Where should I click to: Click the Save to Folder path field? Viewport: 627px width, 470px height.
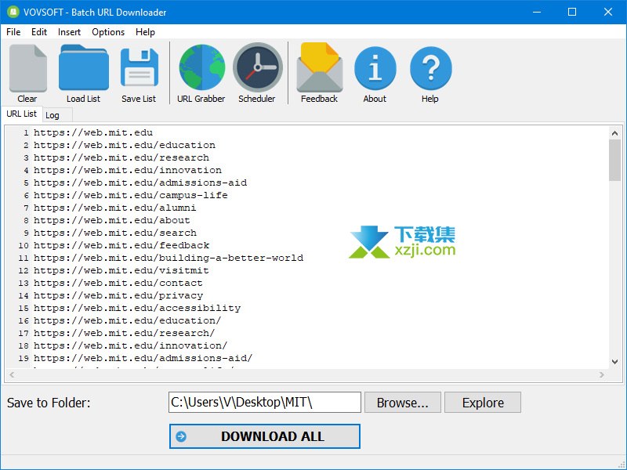265,402
